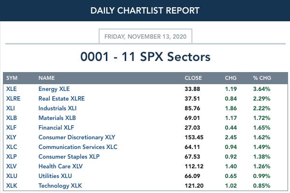Click the XLK symbol link
The height and width of the screenshot is (193, 290).
click(x=12, y=185)
